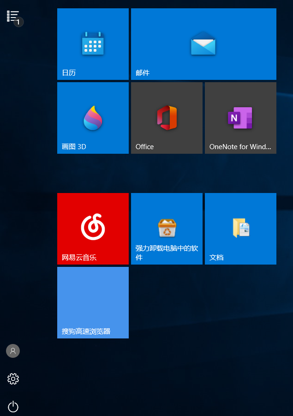This screenshot has width=293, height=416.
Task: Open the 邮件 mail tile
Action: coord(203,44)
